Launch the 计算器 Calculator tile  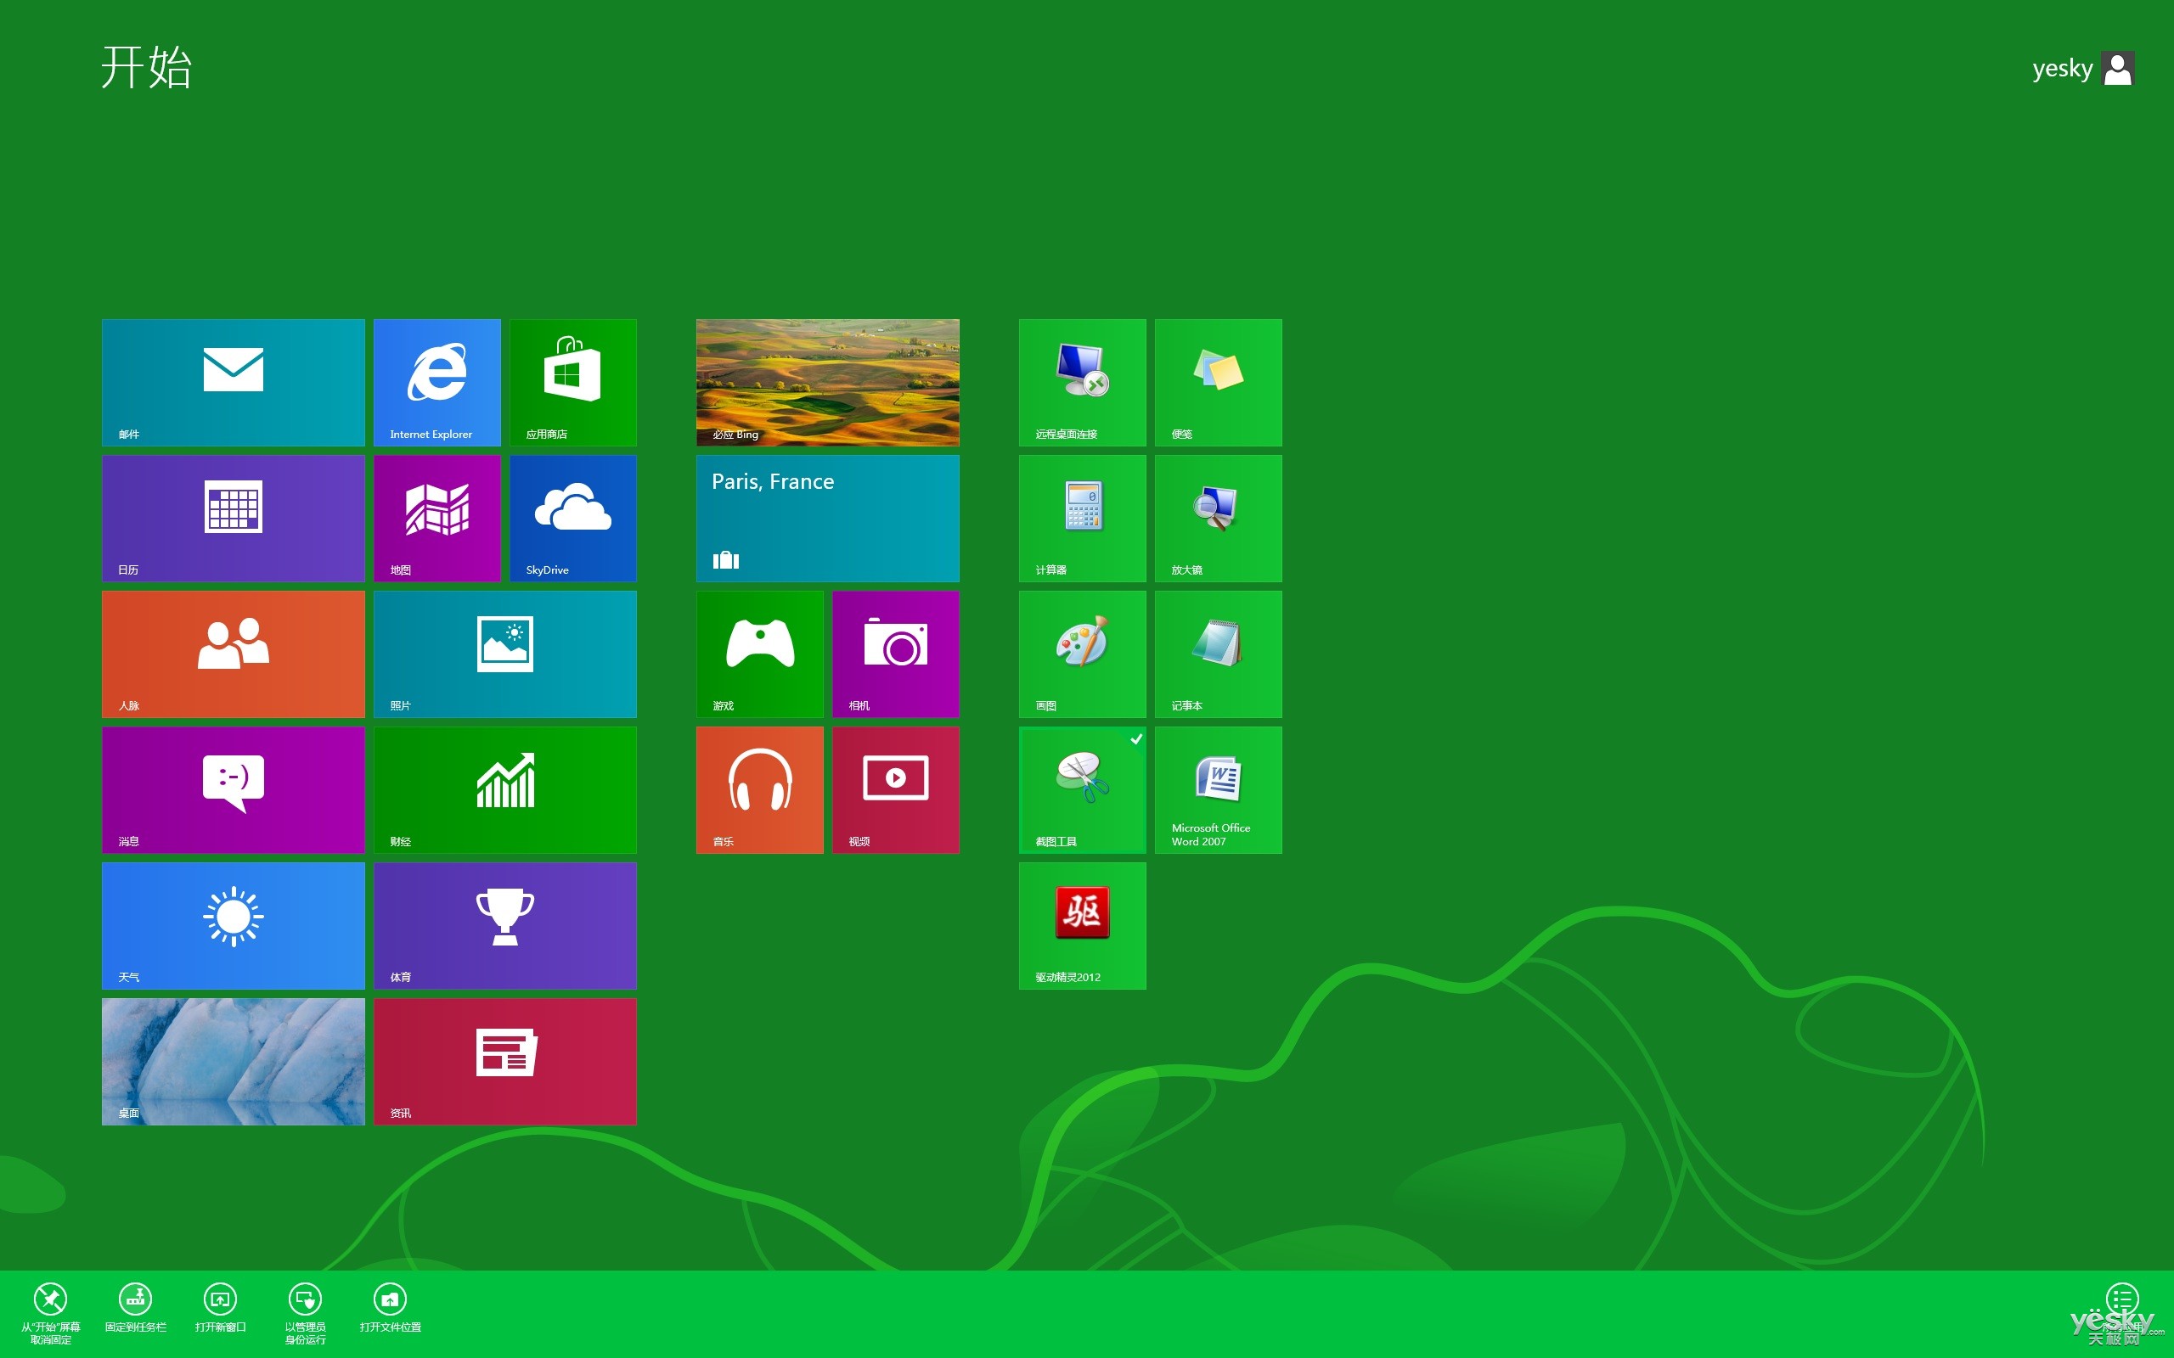[1082, 519]
